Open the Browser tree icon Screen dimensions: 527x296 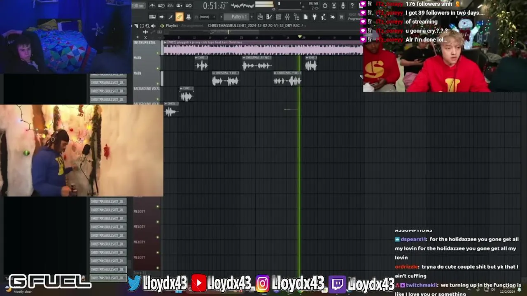coord(296,17)
